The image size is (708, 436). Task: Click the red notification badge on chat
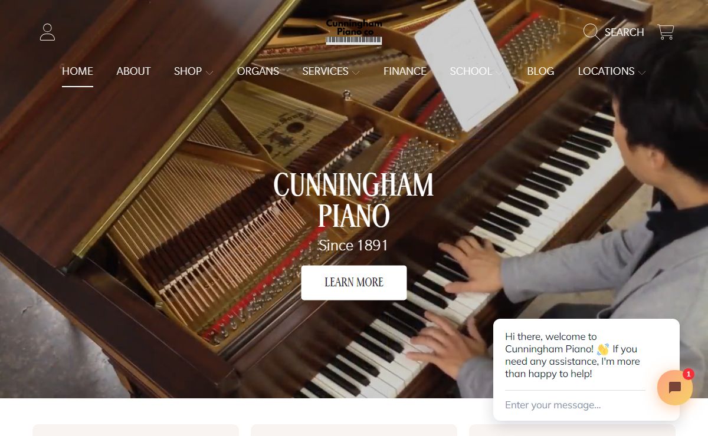click(x=688, y=374)
